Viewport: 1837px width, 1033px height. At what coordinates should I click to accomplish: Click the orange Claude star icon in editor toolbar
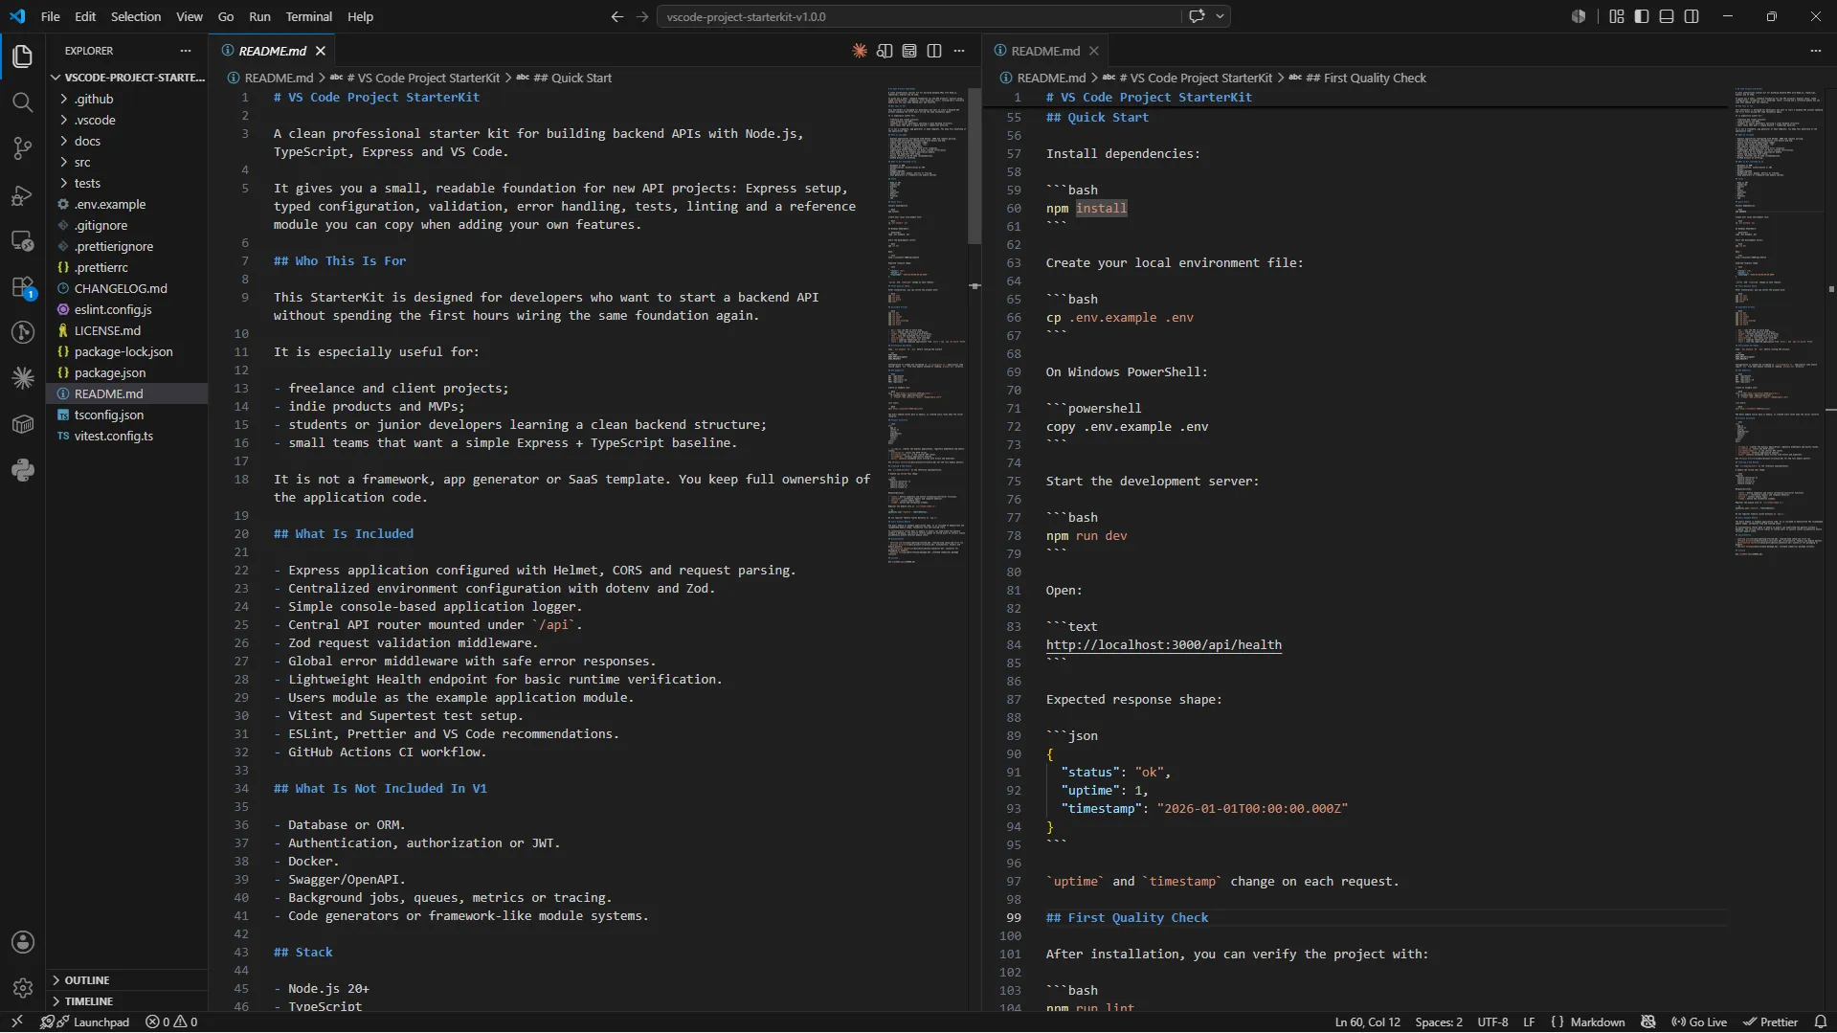coord(860,51)
